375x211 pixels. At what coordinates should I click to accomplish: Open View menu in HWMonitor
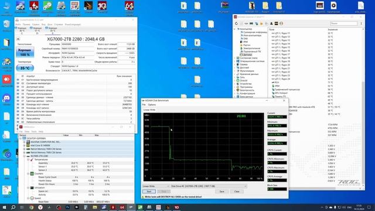point(27,131)
